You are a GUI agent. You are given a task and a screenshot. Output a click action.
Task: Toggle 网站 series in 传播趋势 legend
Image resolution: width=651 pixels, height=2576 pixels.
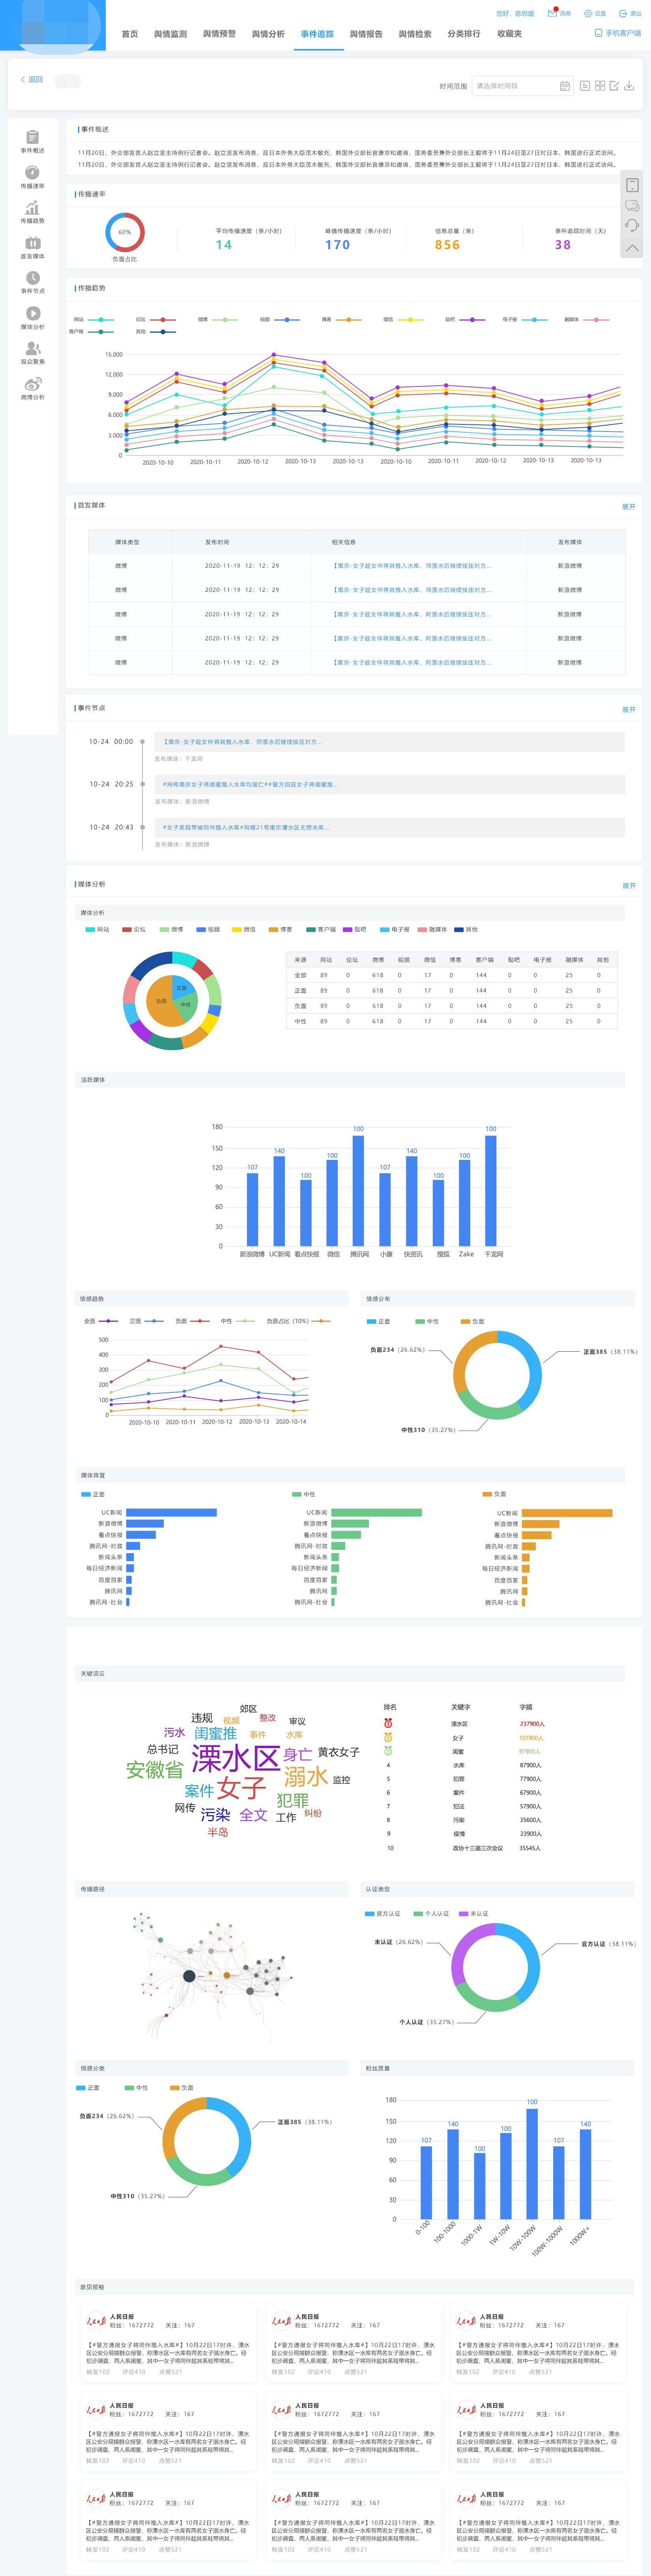click(93, 320)
